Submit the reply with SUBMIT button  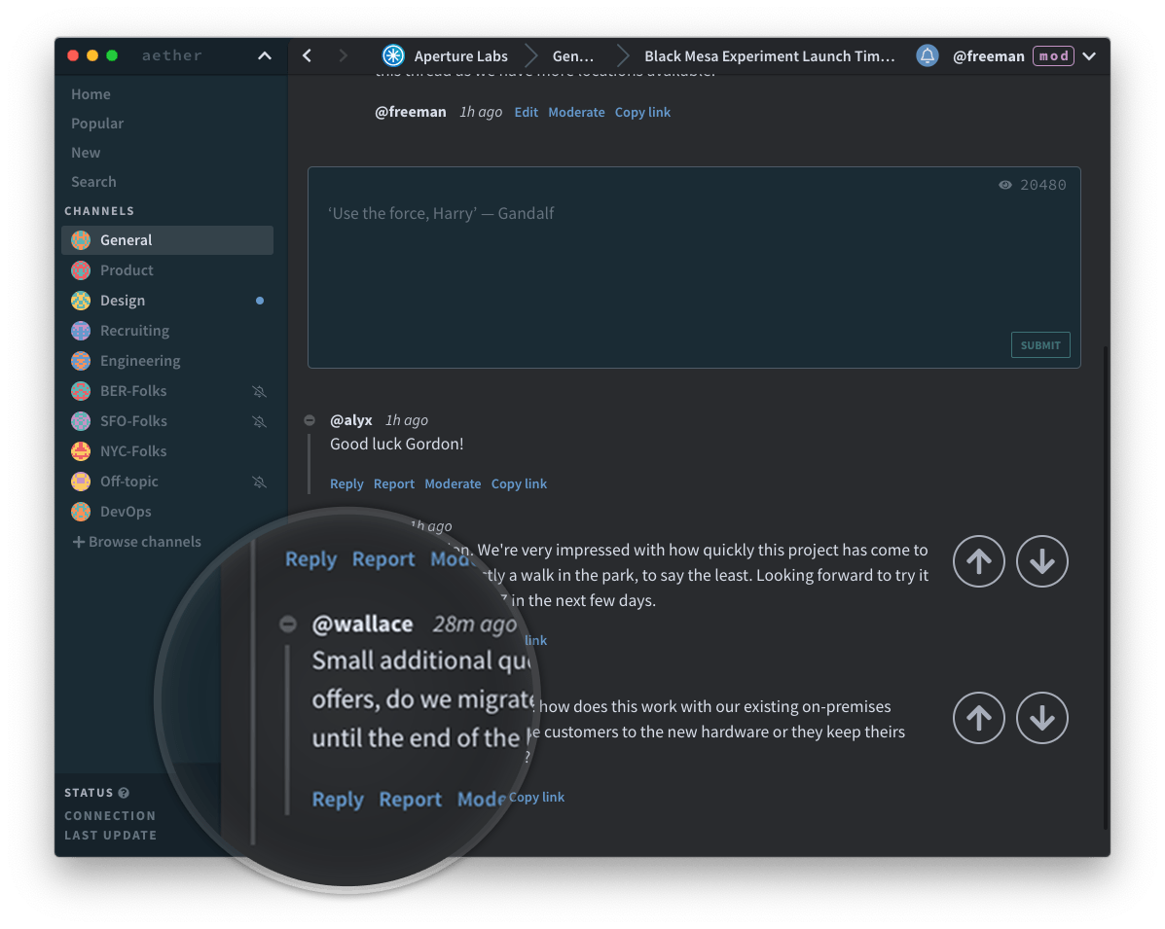pyautogui.click(x=1040, y=344)
